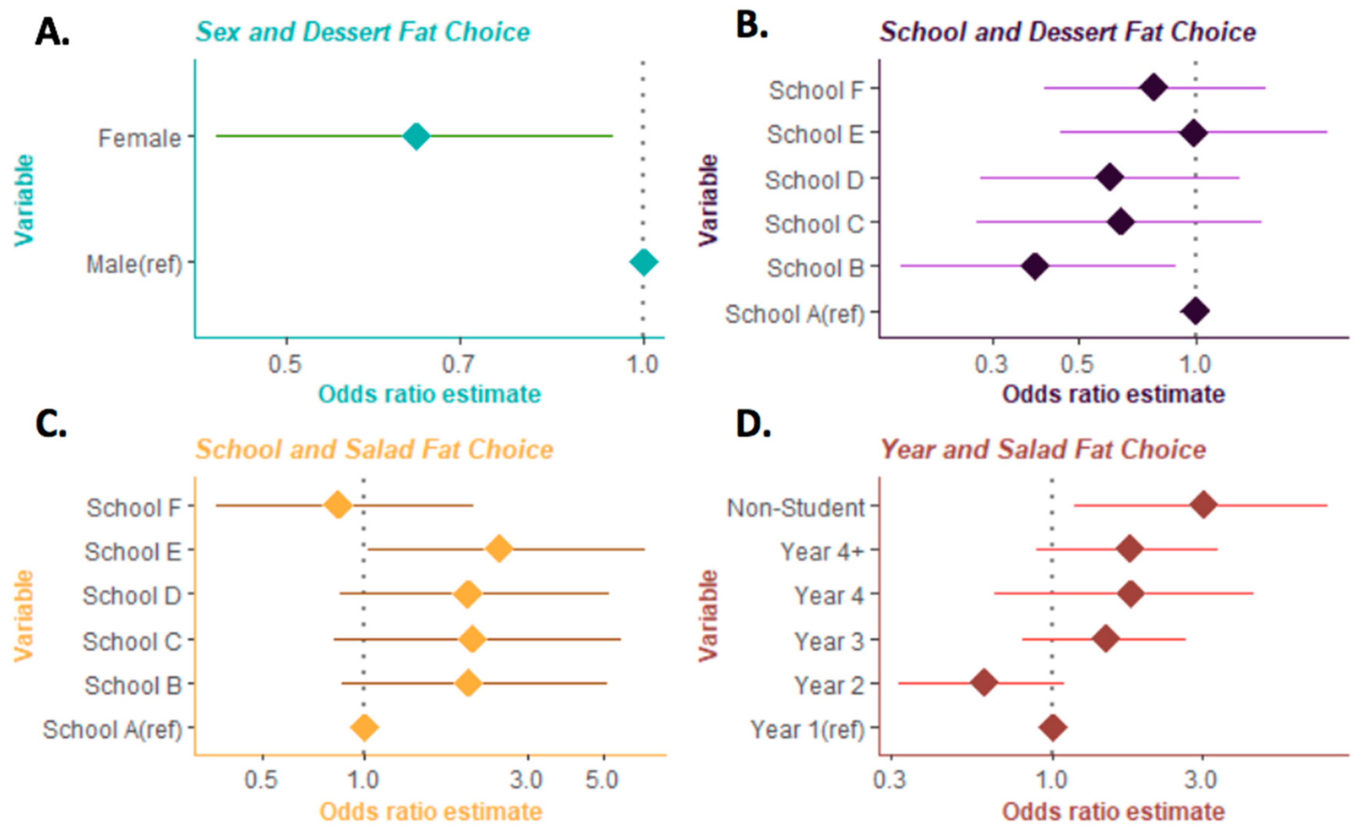Click the Non-Student diamond marker

point(1204,505)
